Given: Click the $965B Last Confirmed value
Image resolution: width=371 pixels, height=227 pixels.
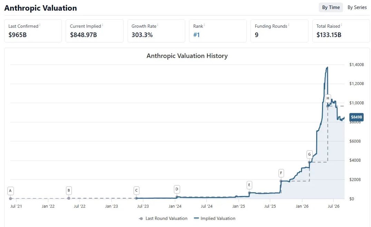Looking at the screenshot, I should (18, 35).
